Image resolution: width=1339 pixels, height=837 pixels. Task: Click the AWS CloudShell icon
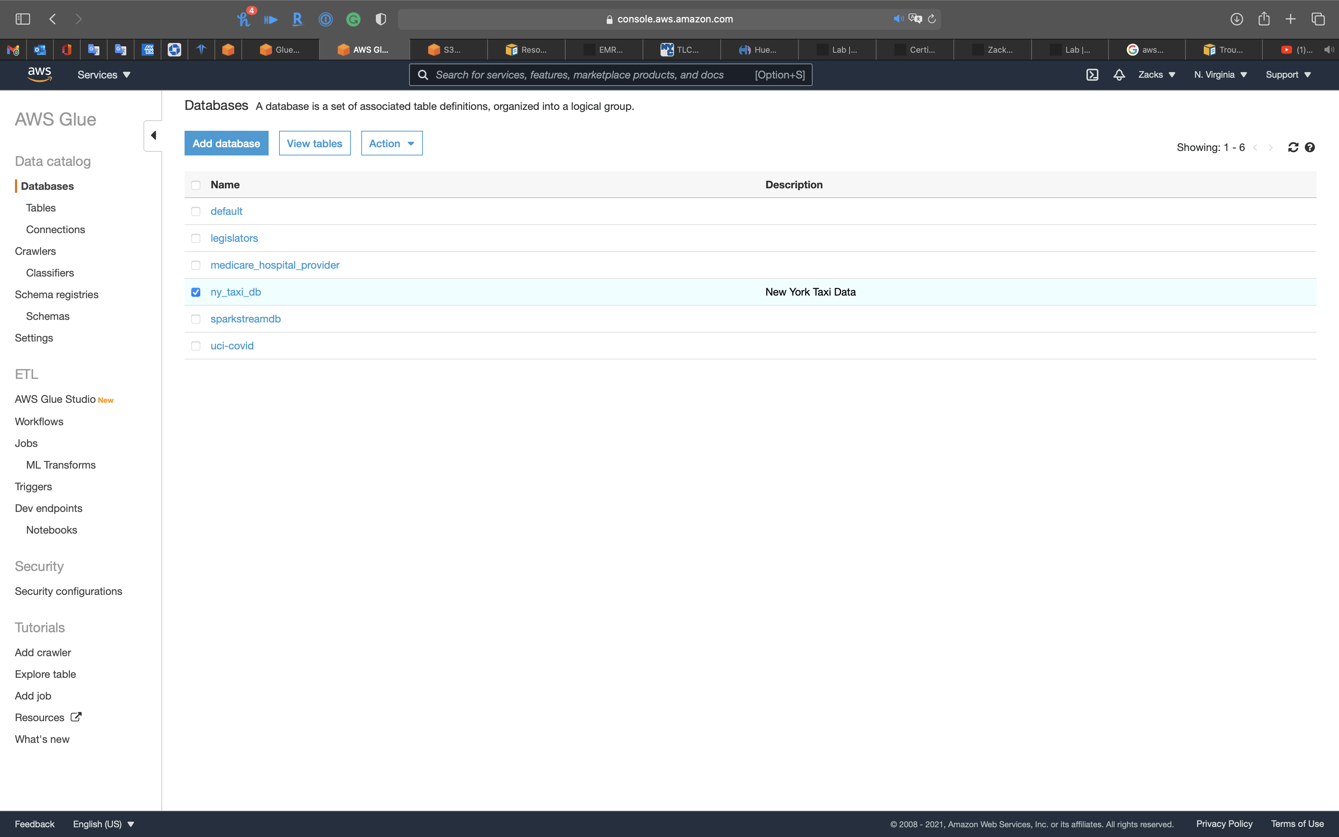(x=1092, y=75)
